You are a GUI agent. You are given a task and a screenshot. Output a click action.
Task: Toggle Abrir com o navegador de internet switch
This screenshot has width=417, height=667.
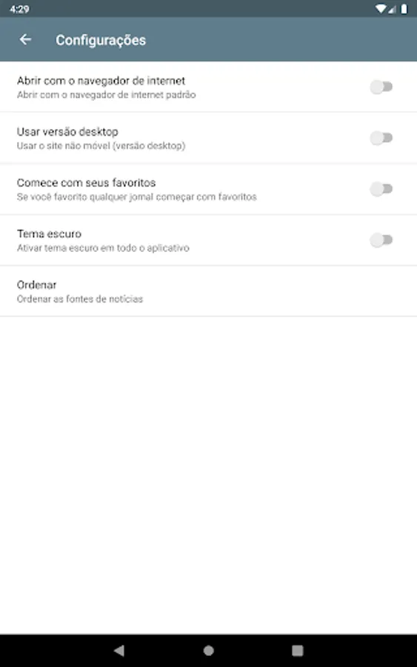tap(381, 87)
